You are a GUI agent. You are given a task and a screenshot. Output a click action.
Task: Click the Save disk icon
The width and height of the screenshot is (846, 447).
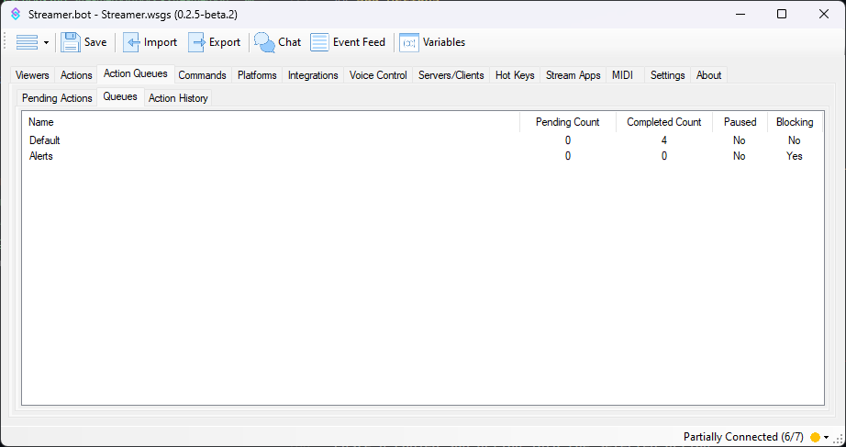click(71, 42)
